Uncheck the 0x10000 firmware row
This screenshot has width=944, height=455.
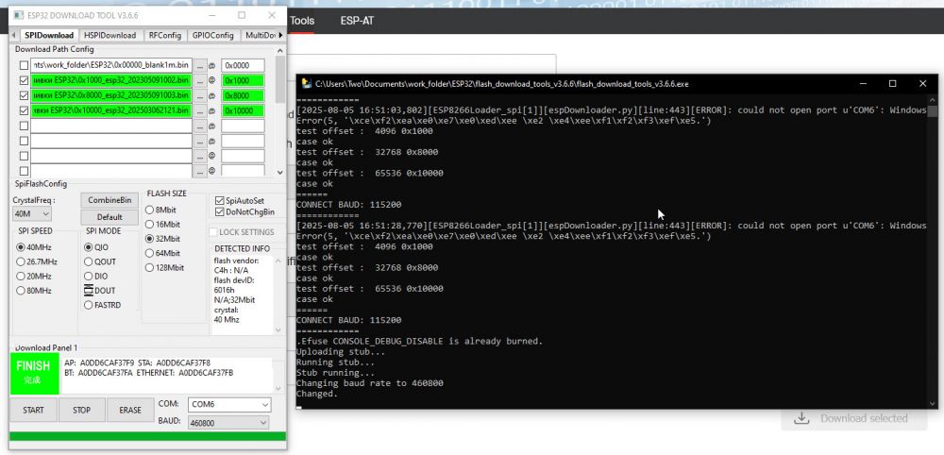[24, 110]
